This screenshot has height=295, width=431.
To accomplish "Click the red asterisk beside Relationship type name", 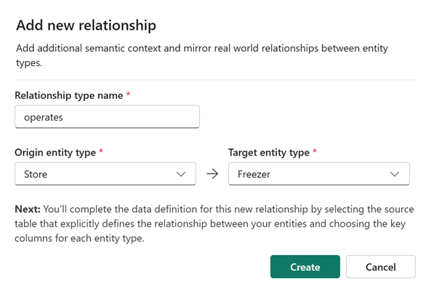I will (128, 94).
